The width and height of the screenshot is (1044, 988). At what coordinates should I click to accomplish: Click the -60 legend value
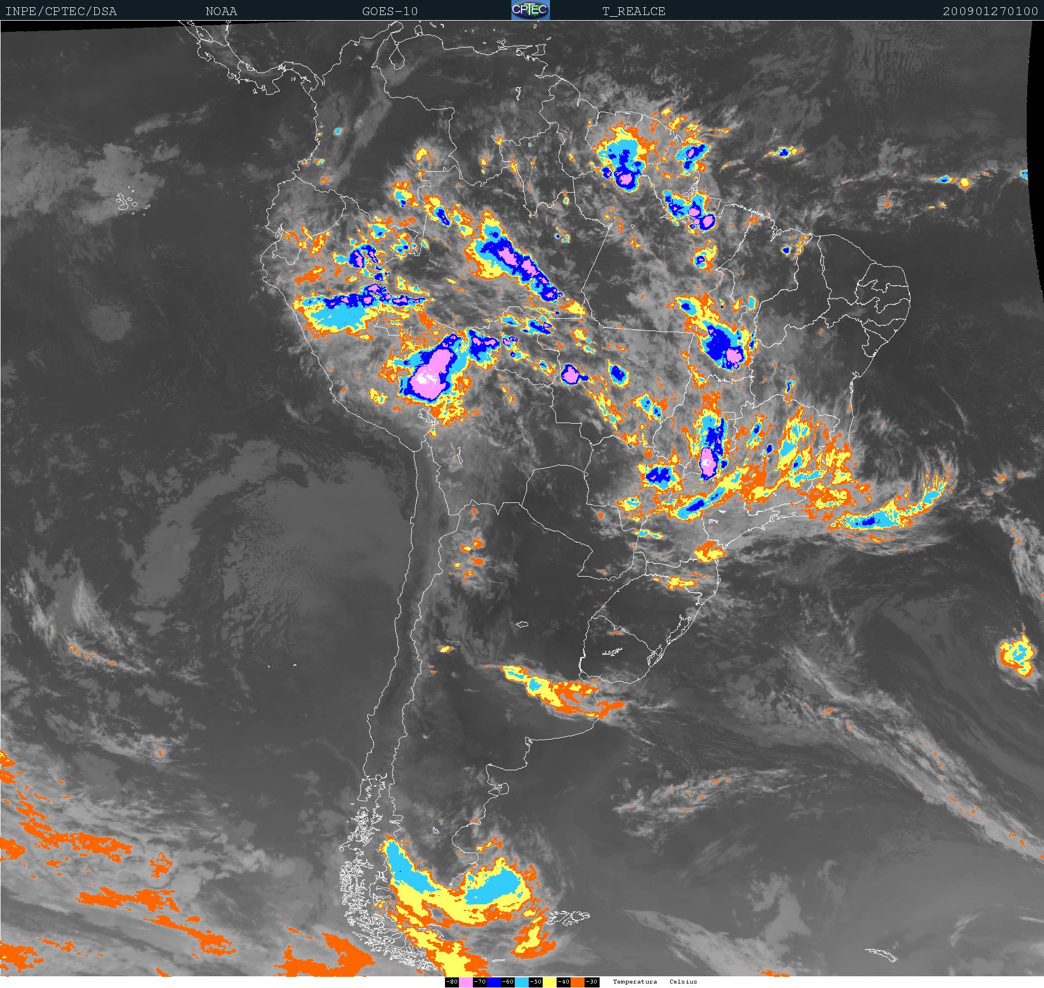pos(507,982)
